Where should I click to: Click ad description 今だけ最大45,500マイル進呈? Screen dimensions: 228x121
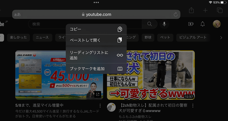57,114
